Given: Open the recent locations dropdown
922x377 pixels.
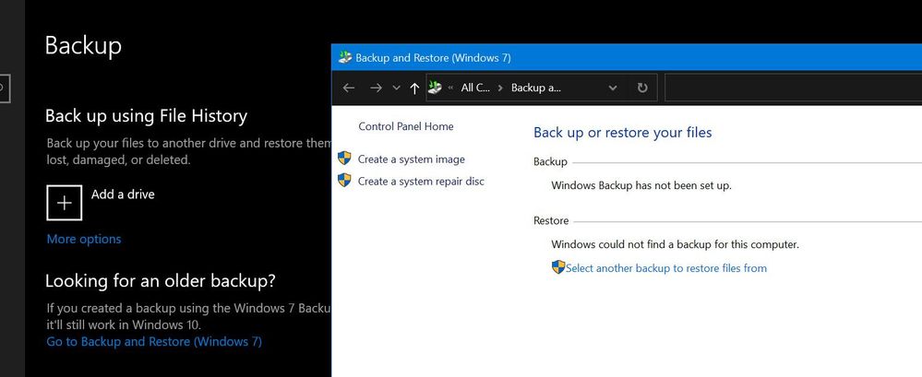Looking at the screenshot, I should click(396, 88).
